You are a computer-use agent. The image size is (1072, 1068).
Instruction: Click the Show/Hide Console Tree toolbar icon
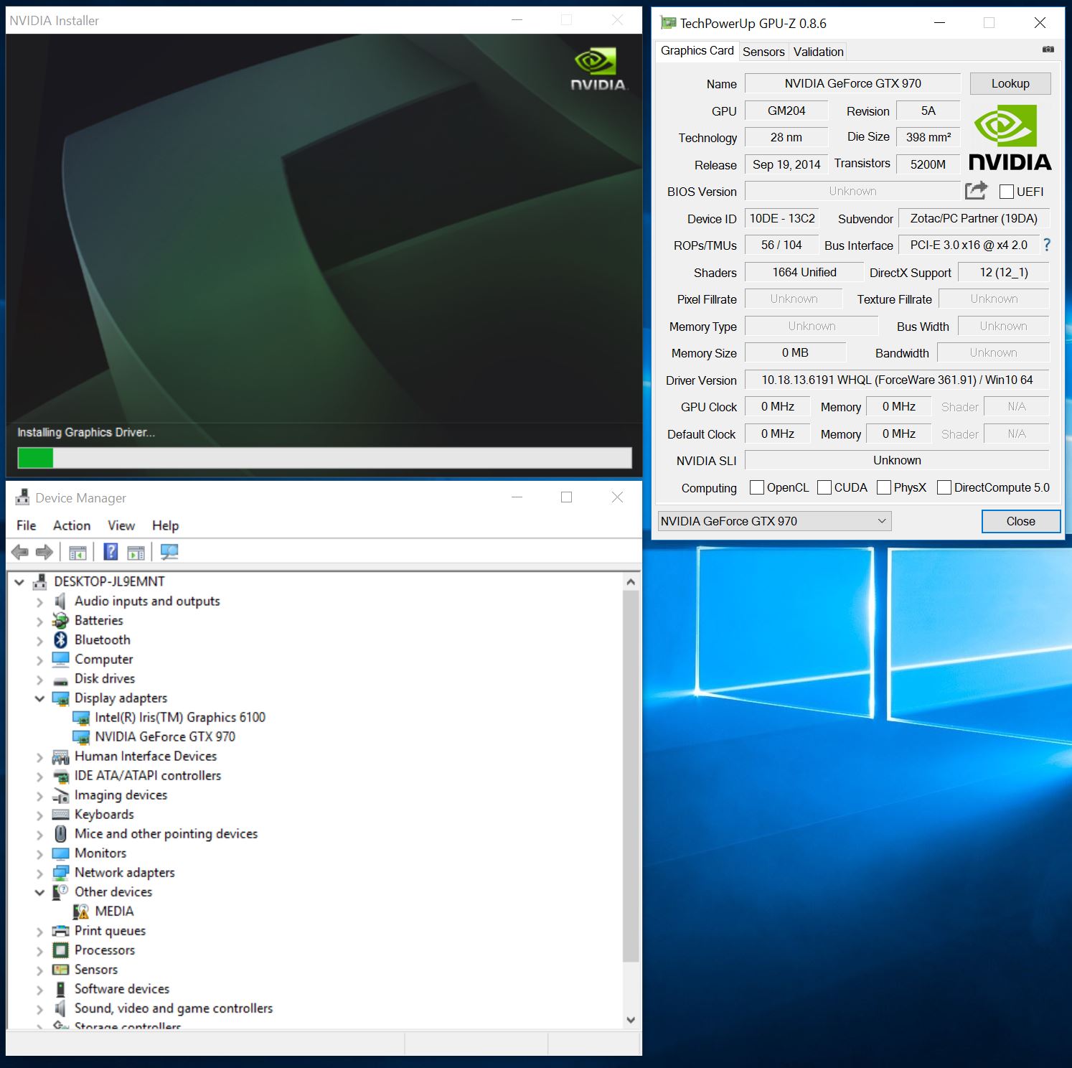click(x=77, y=552)
